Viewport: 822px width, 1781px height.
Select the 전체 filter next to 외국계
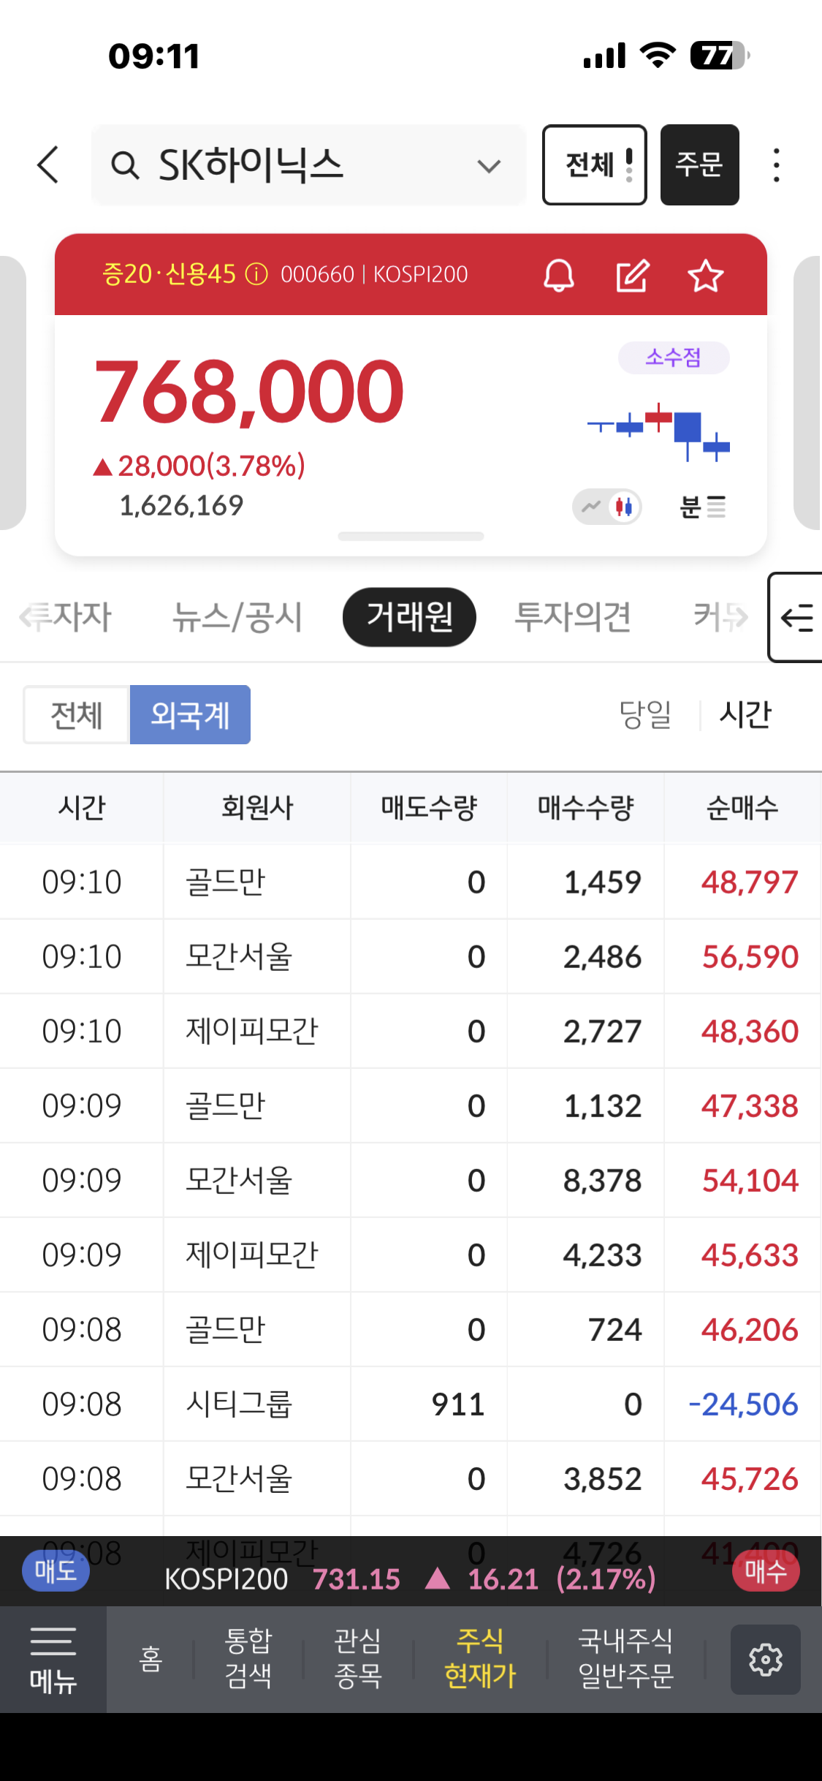tap(76, 714)
